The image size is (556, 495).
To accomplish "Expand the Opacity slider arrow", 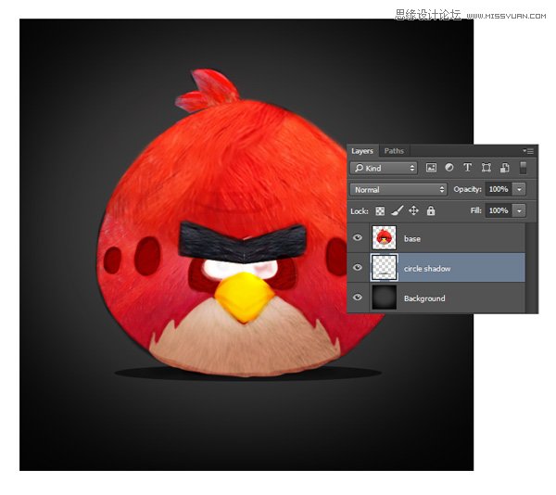I will point(519,189).
